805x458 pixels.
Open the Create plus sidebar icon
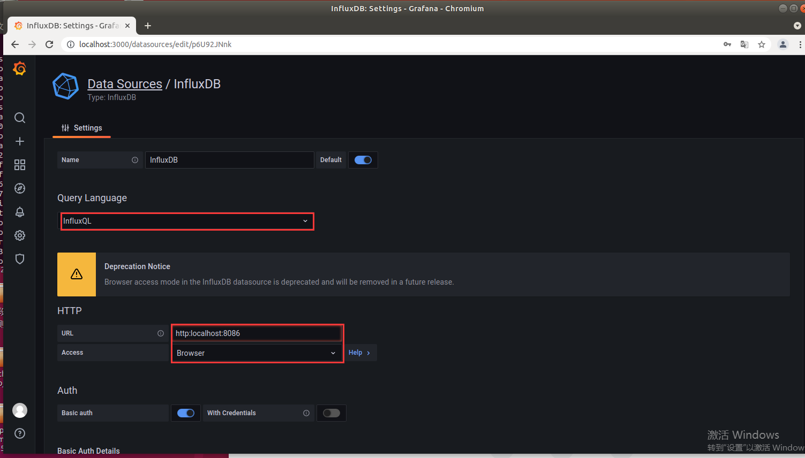coord(20,141)
